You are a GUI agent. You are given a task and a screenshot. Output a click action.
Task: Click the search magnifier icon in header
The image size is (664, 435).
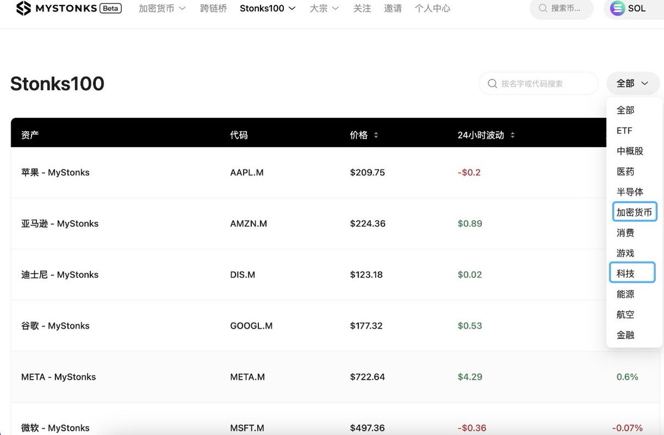pos(543,8)
